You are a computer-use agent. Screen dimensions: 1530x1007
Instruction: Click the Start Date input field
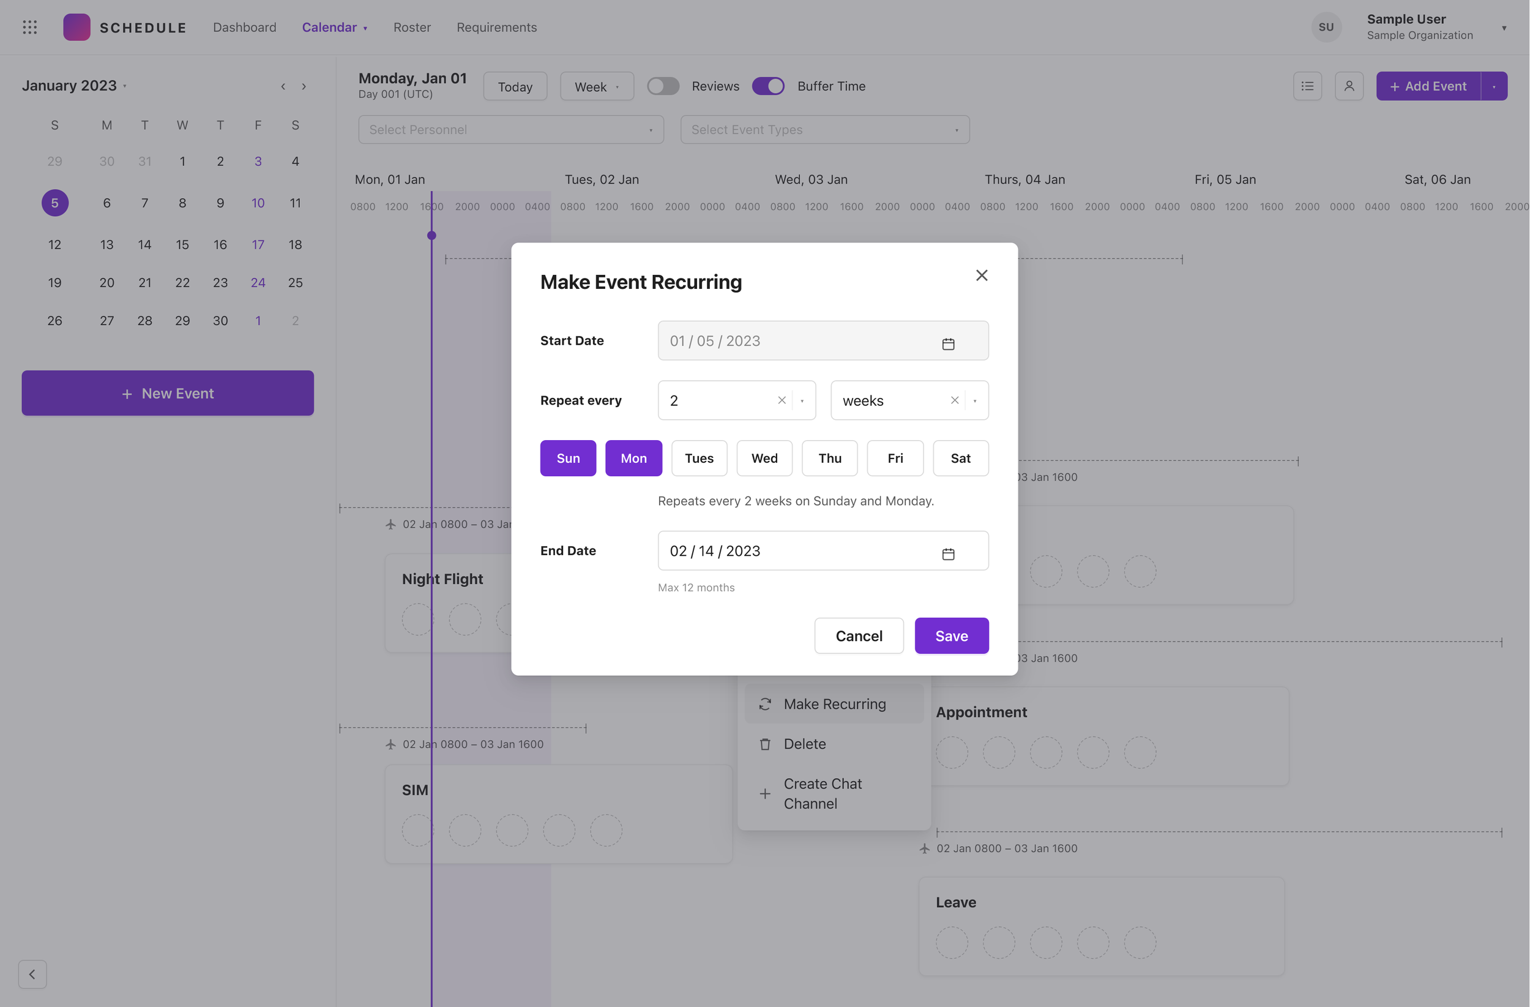(x=823, y=341)
